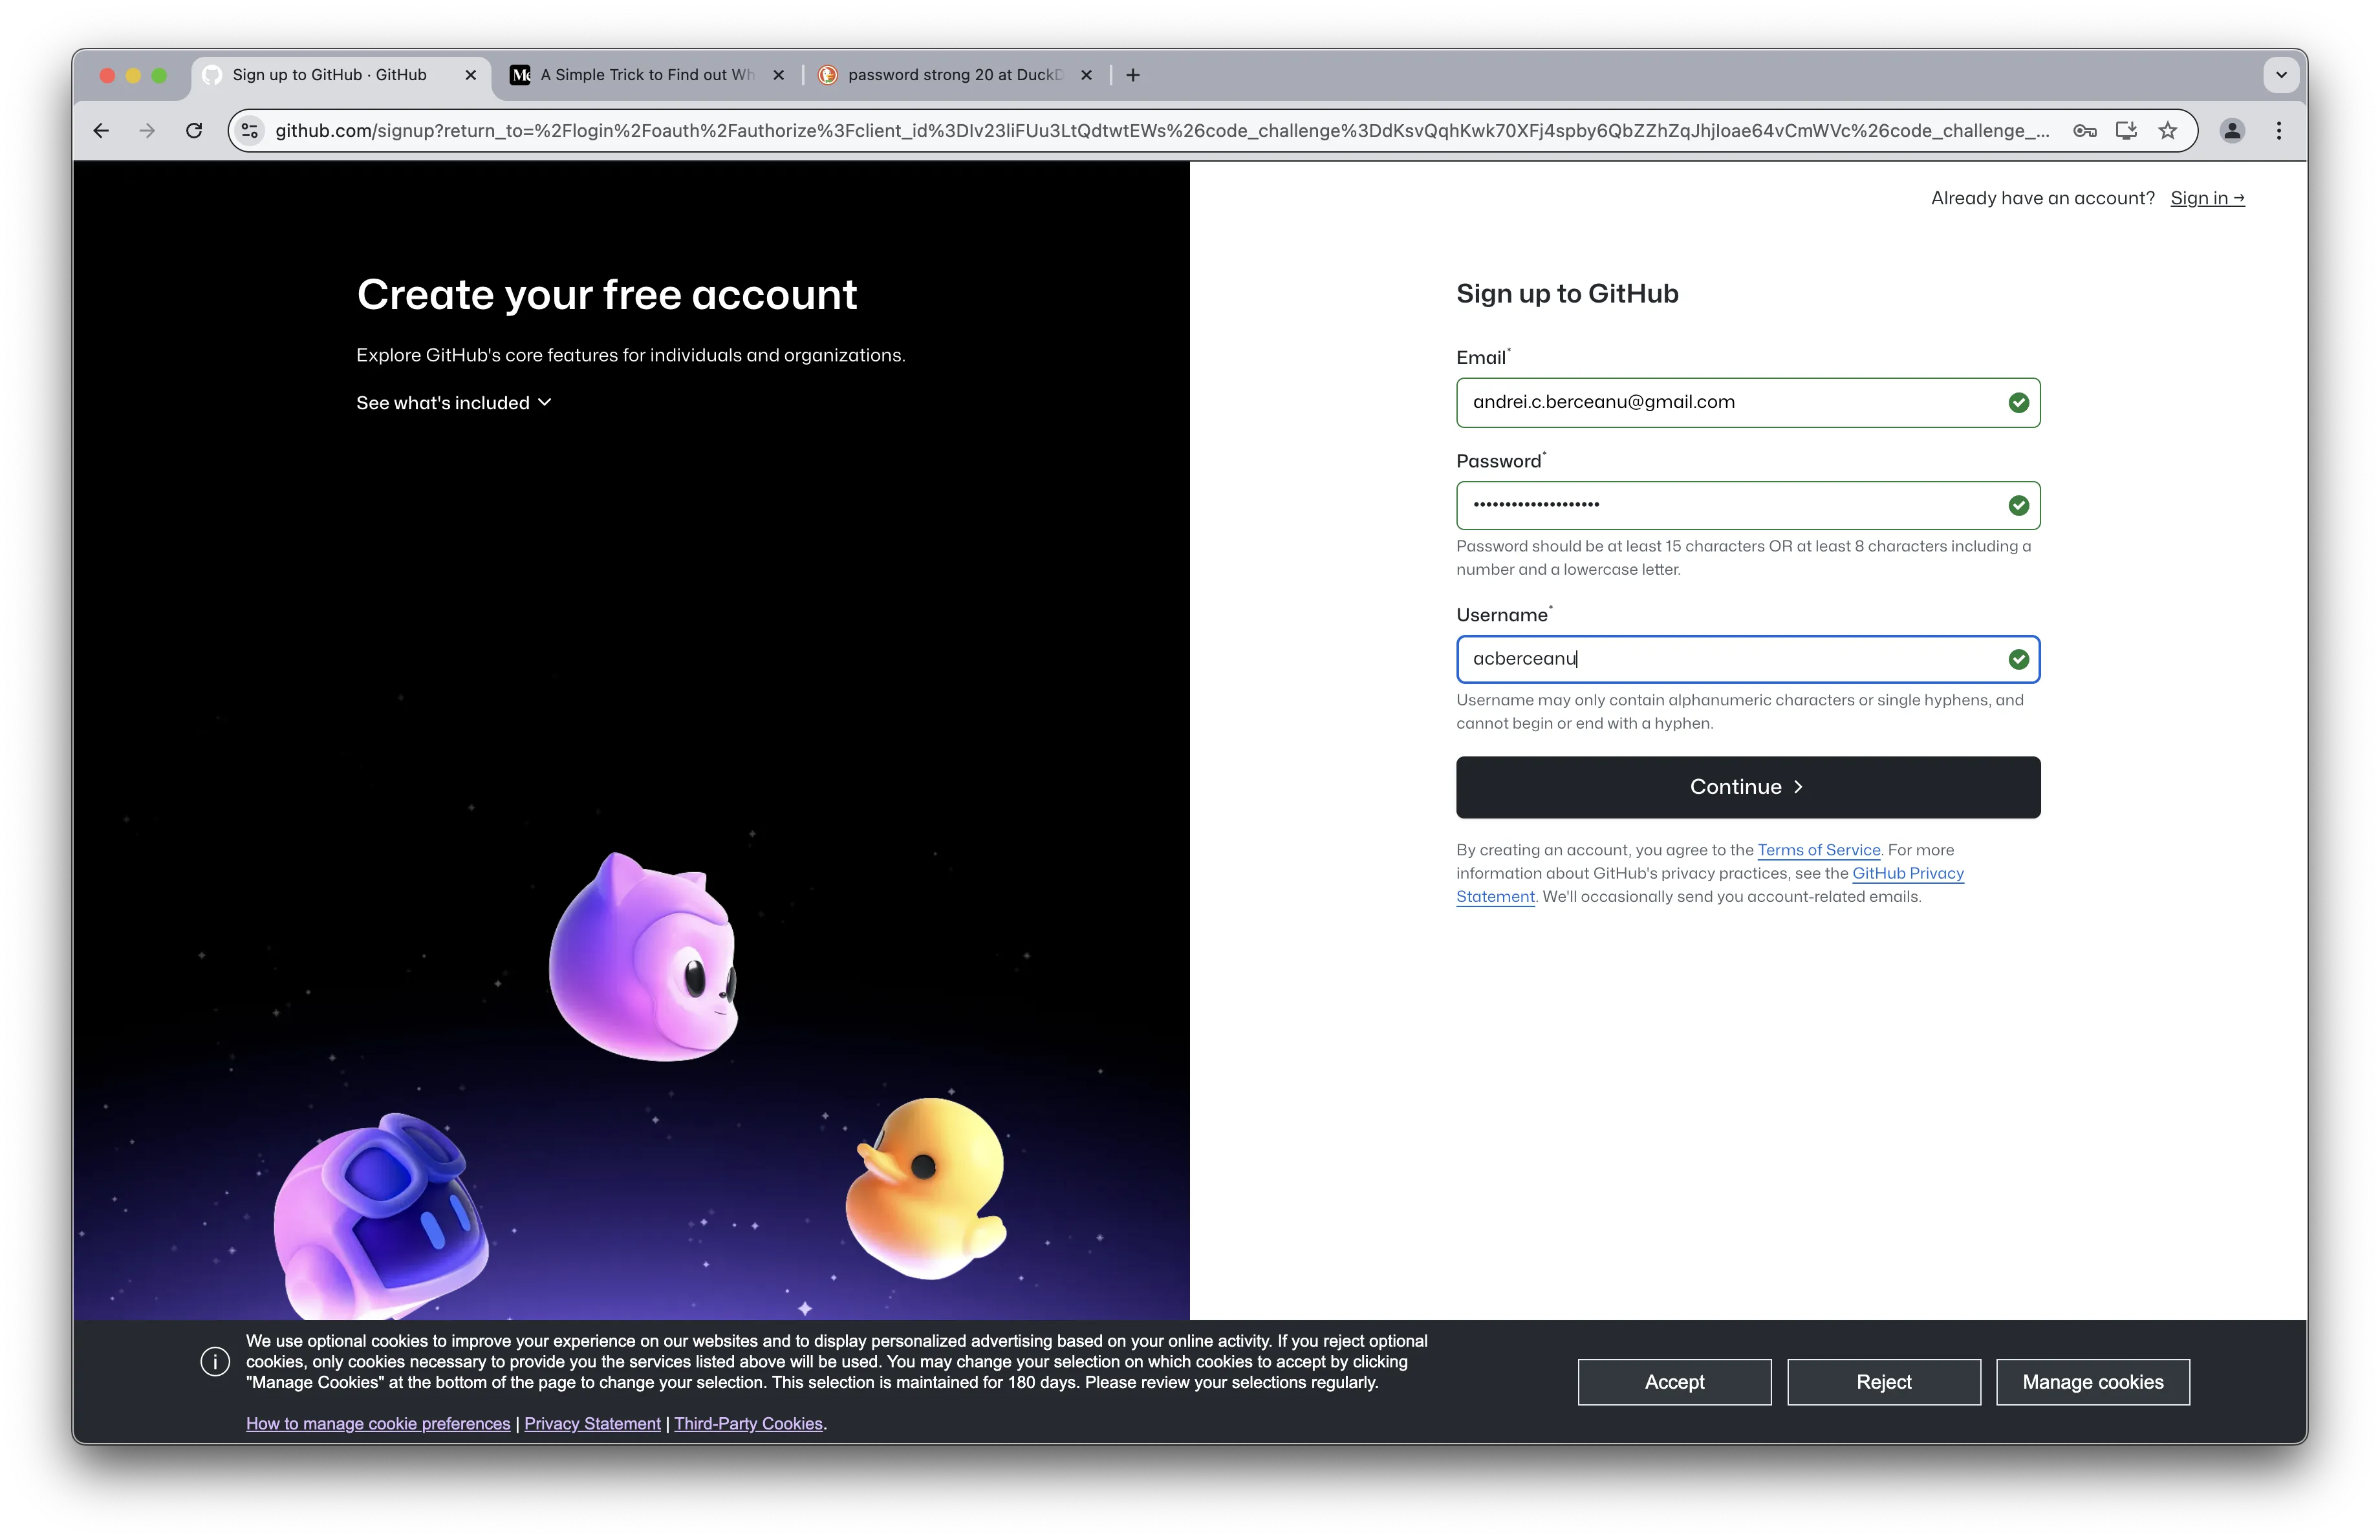Follow the Sign in link
Viewport: 2380px width, 1540px height.
click(x=2207, y=198)
